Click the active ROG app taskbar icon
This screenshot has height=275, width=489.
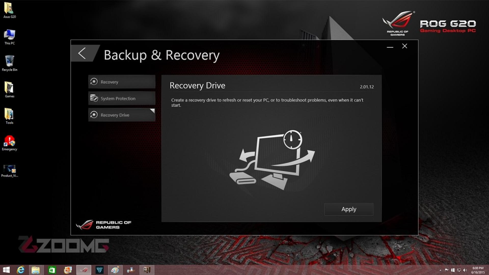tap(84, 270)
